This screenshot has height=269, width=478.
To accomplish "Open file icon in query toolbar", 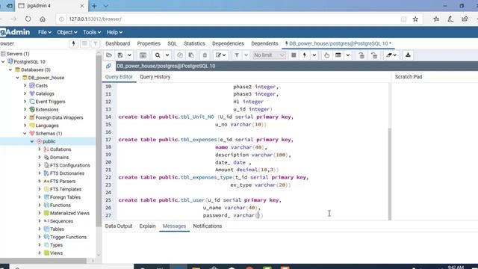I will (109, 55).
